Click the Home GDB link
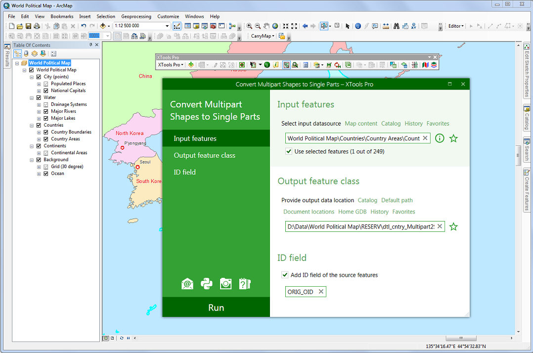Image resolution: width=533 pixels, height=353 pixels. point(352,212)
